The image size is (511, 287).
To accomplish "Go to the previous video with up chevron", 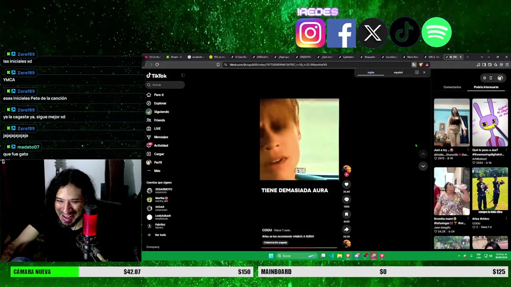I will tap(423, 154).
